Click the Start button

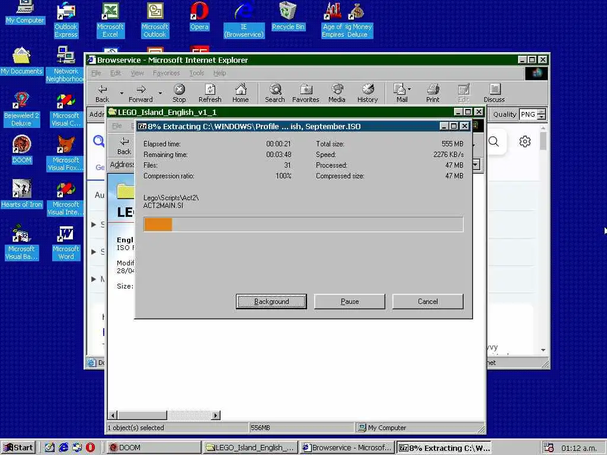18,448
